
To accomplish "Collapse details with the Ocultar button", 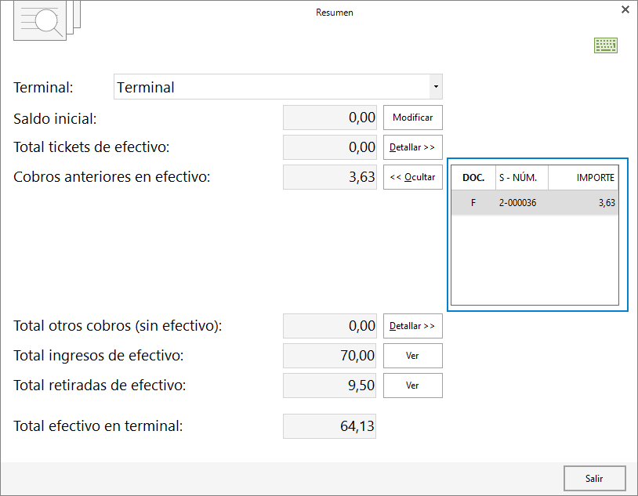I will [x=412, y=177].
